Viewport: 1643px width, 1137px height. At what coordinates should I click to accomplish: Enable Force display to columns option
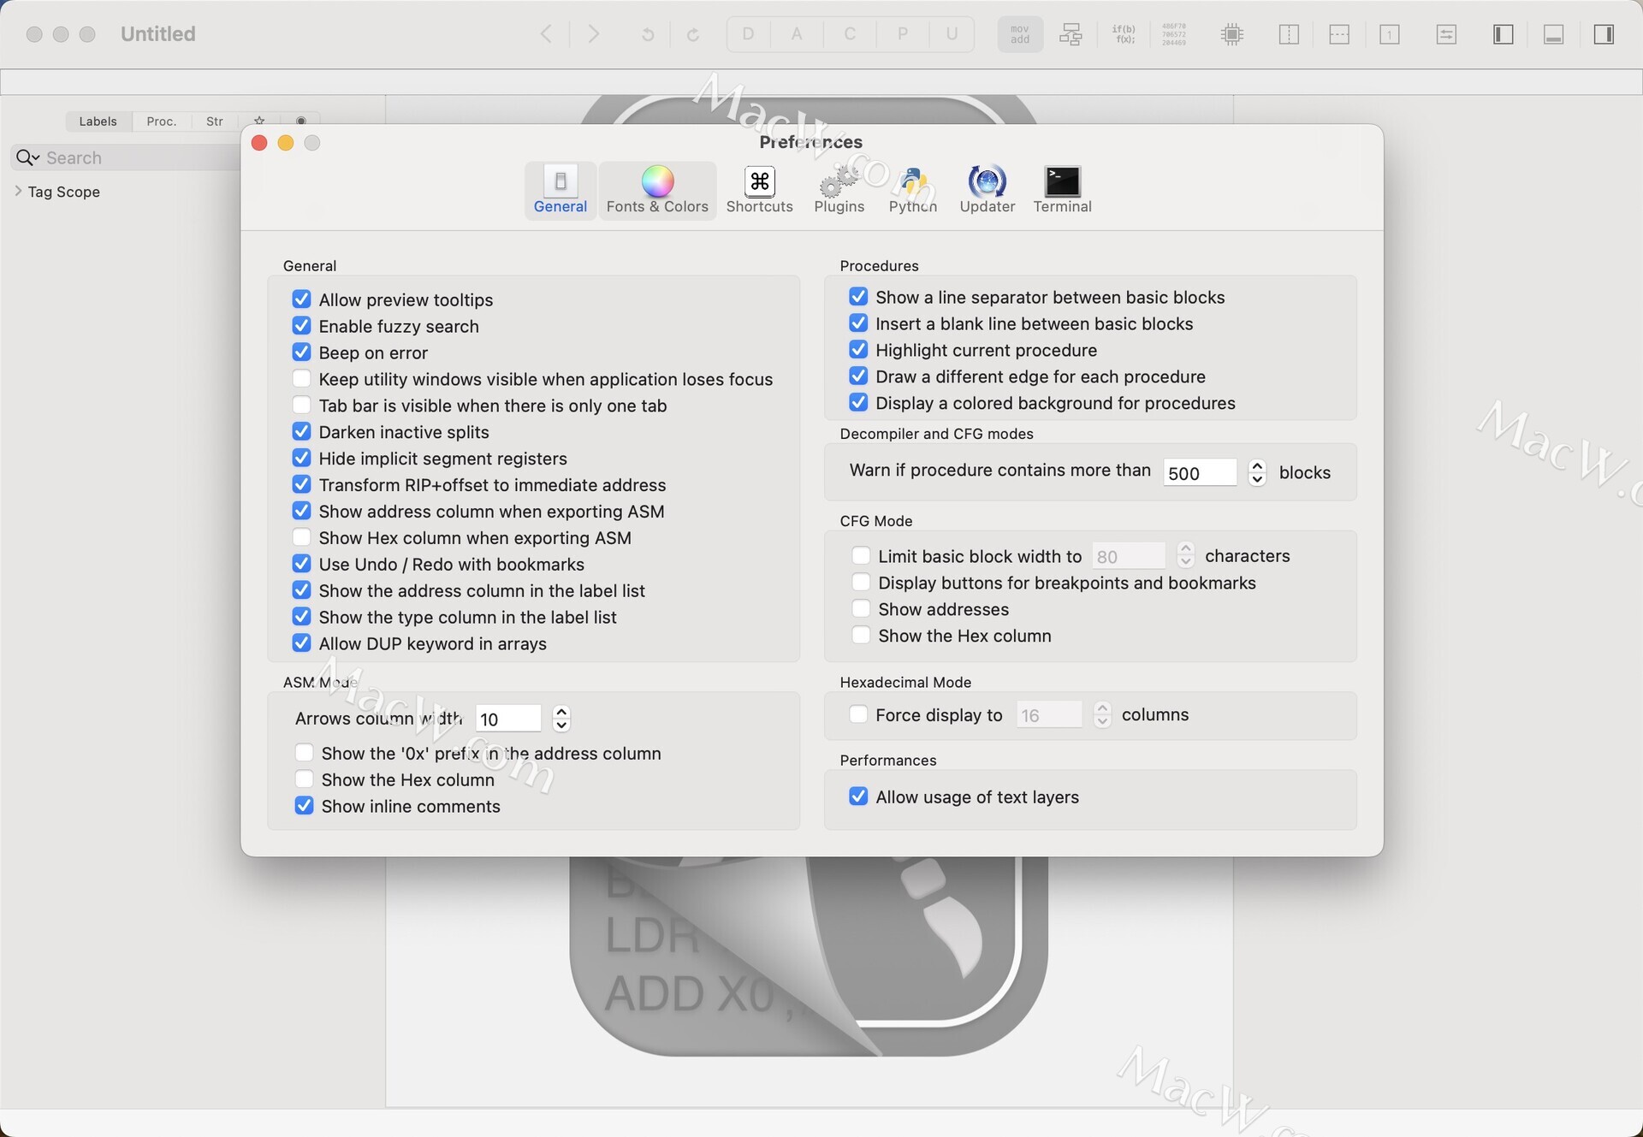[858, 714]
